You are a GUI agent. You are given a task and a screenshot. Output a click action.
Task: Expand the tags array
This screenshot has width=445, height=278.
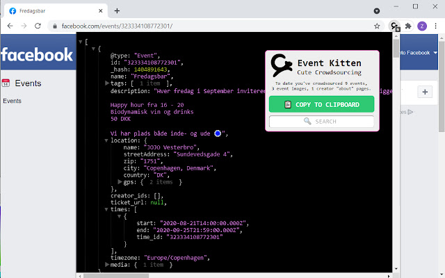tap(107, 83)
